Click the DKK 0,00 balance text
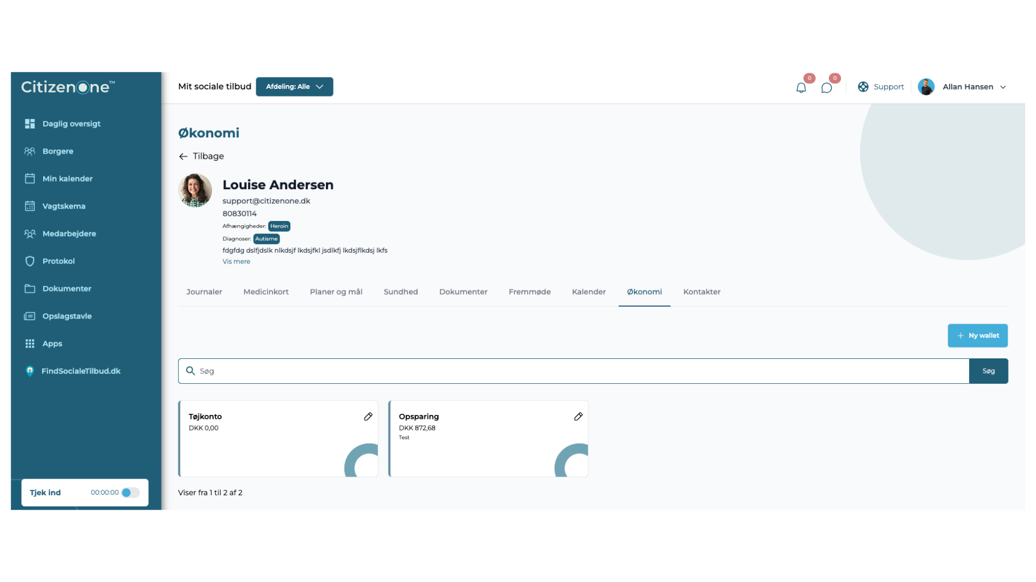Screen dimensions: 1036x582 pyautogui.click(x=203, y=428)
